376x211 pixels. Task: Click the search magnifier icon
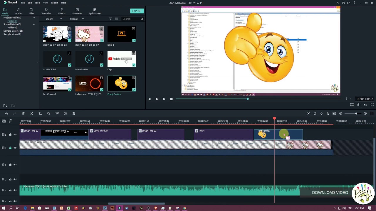[x=142, y=19]
